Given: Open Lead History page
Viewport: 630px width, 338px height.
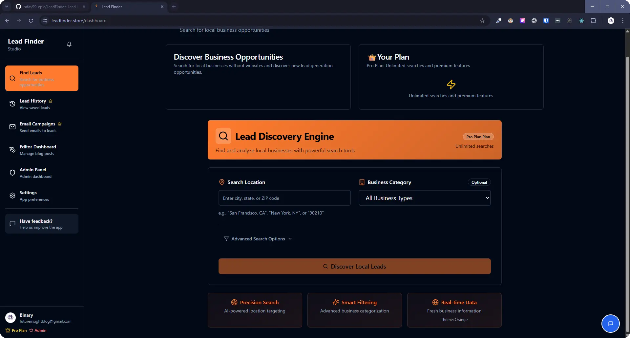Looking at the screenshot, I should pos(42,104).
